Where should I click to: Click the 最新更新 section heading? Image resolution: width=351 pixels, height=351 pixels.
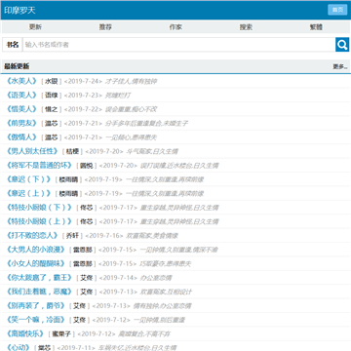(x=17, y=66)
